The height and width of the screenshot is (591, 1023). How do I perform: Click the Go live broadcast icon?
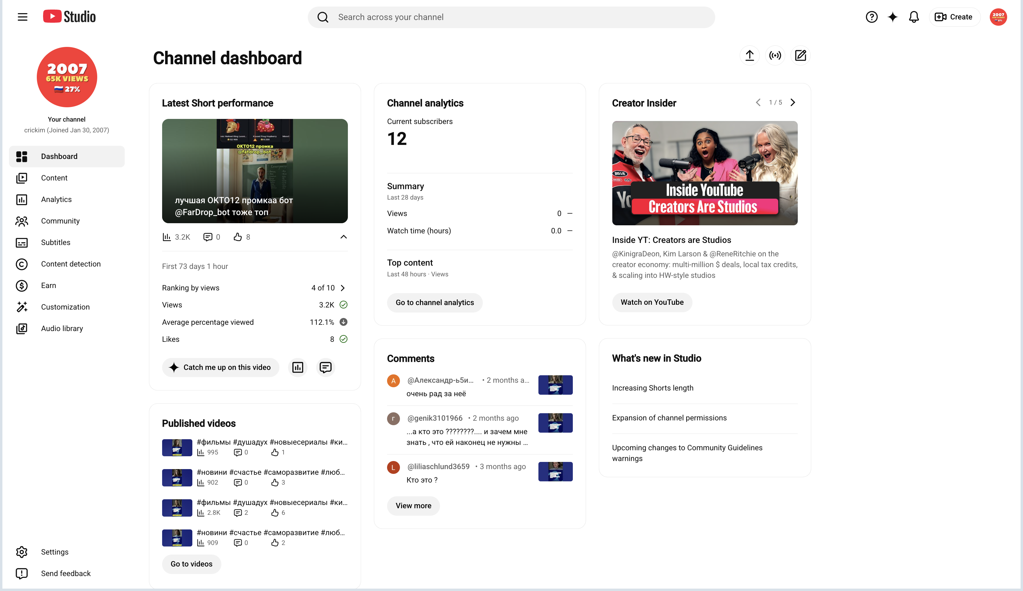pyautogui.click(x=775, y=56)
